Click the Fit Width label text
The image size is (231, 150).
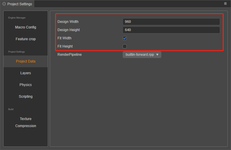[x=64, y=38]
